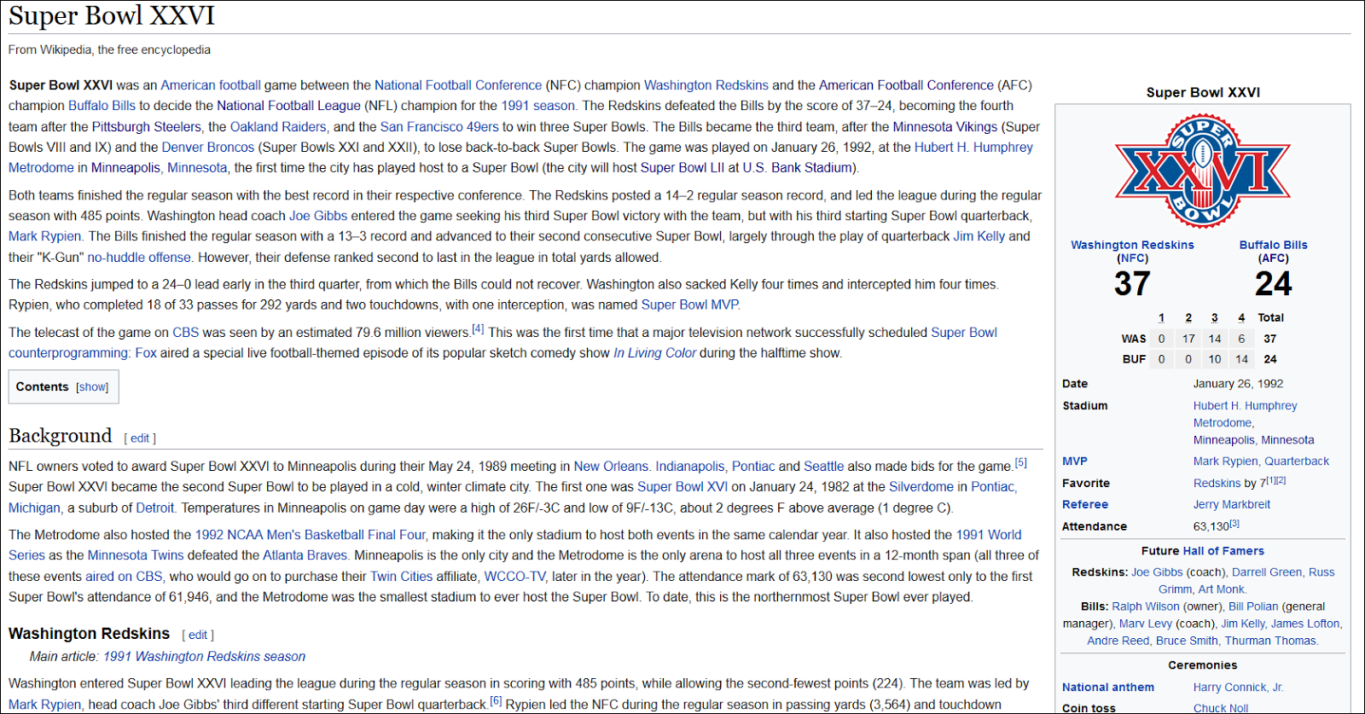Open Art Monk Hall of Famer link
This screenshot has width=1365, height=714.
(1222, 589)
